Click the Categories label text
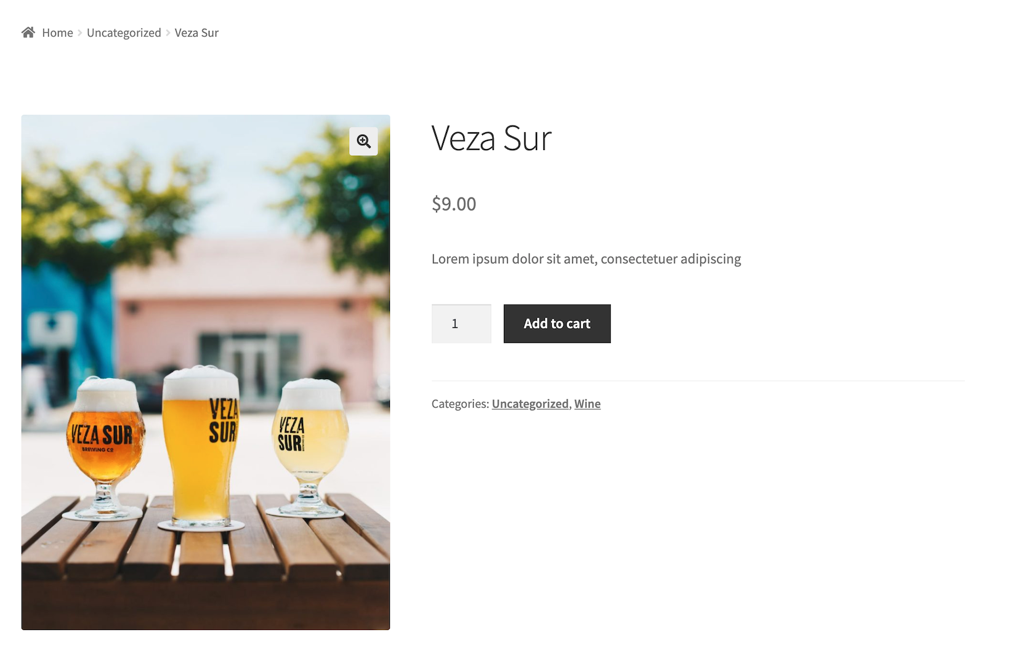This screenshot has width=1010, height=667. pos(460,404)
